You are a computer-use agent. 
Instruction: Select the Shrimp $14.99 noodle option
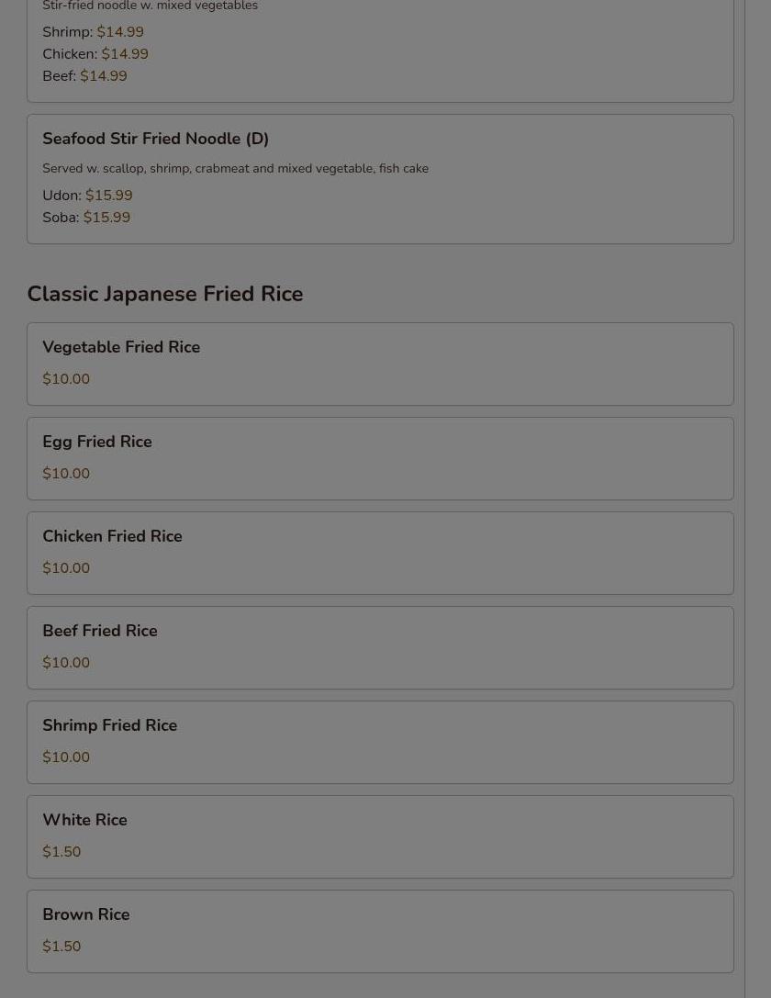coord(93,32)
